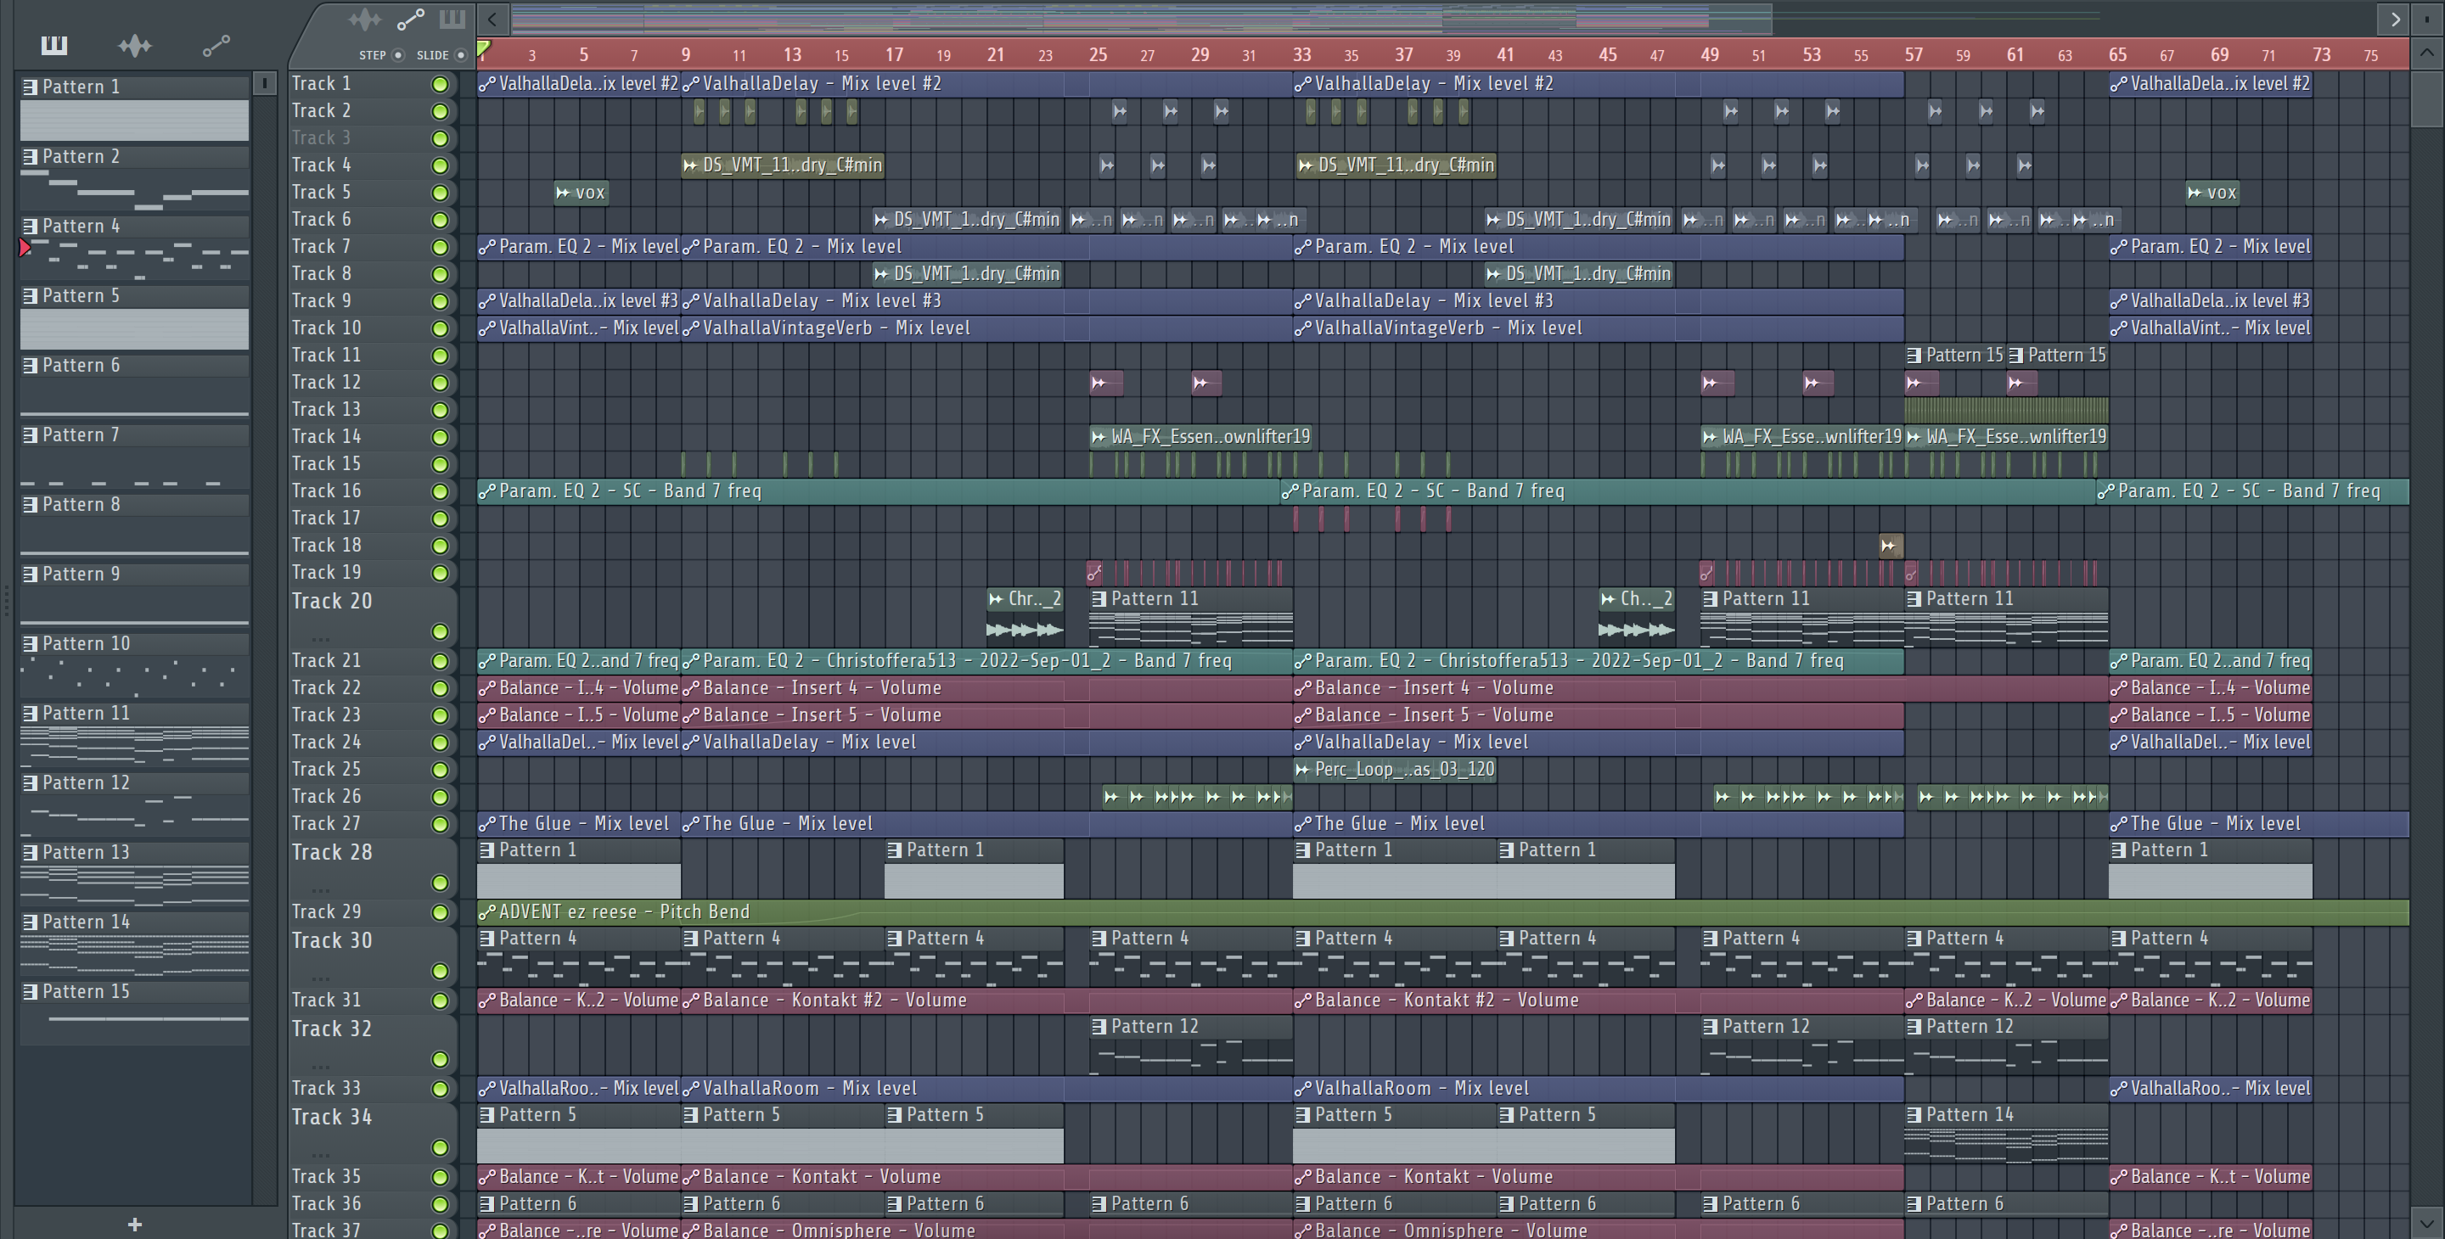Click the small audio clip on Track 18
The height and width of the screenshot is (1239, 2445).
coord(1889,546)
